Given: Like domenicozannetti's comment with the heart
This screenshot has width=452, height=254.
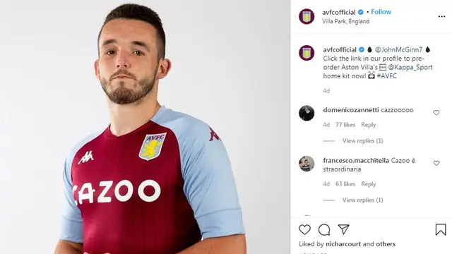Looking at the screenshot, I should (x=436, y=113).
